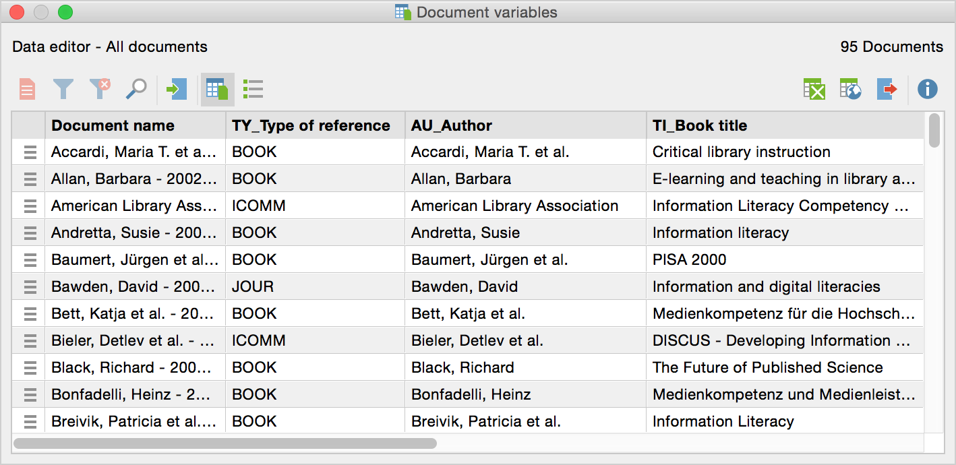The width and height of the screenshot is (956, 465).
Task: Click the vertical scrollbar thumb
Action: pos(934,131)
